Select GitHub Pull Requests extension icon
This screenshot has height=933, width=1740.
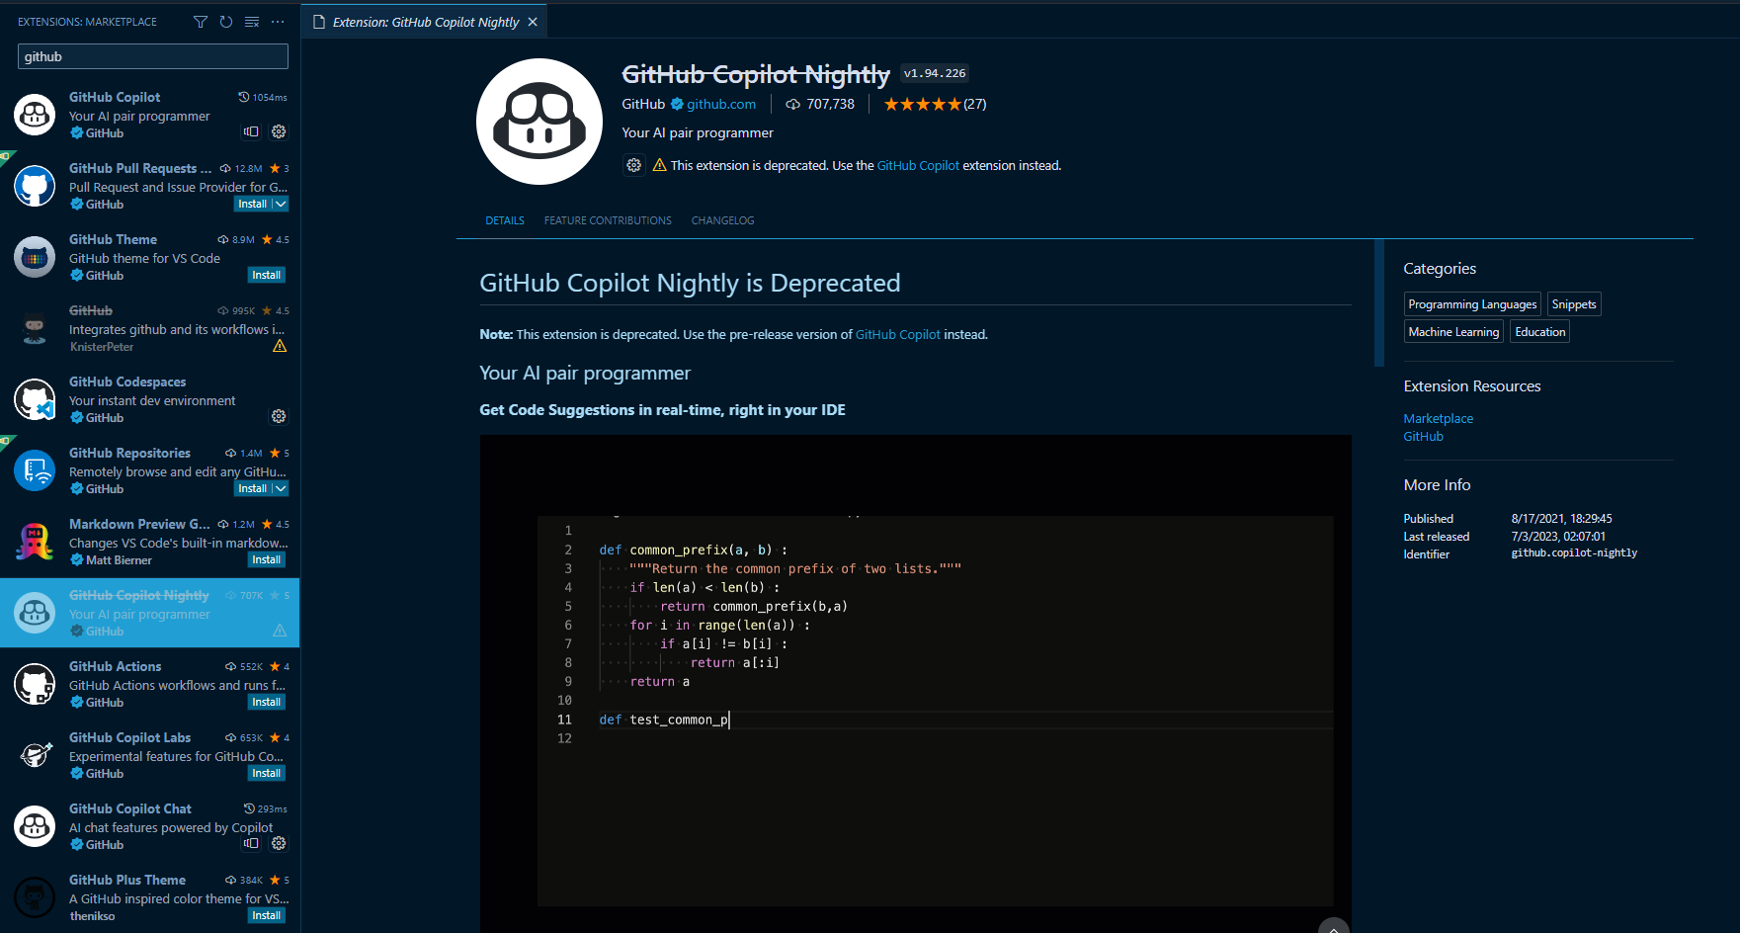pos(35,186)
